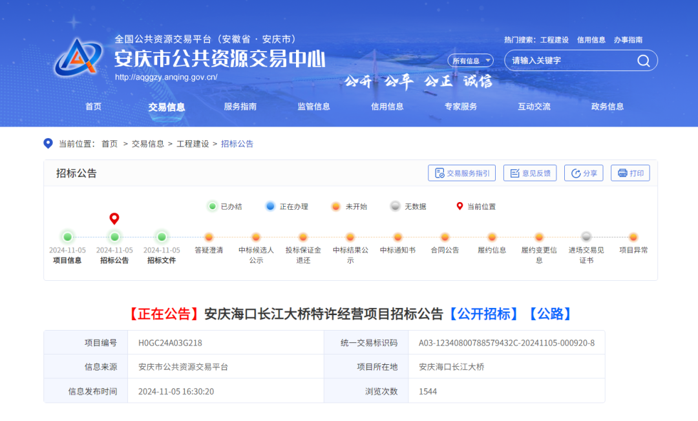The height and width of the screenshot is (421, 698).
Task: Click the 办事指南 hot search link
Action: click(628, 40)
